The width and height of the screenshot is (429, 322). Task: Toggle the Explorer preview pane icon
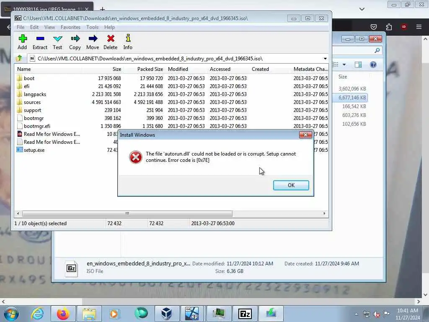tap(358, 65)
